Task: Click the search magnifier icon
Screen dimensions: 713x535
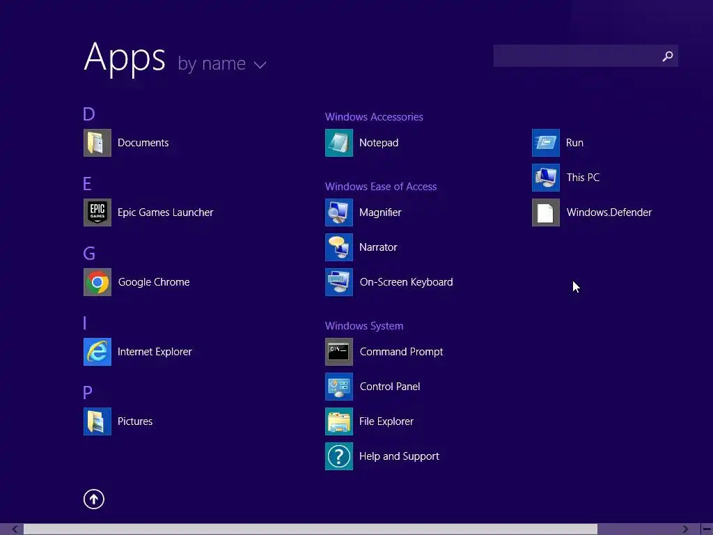Action: click(x=668, y=56)
